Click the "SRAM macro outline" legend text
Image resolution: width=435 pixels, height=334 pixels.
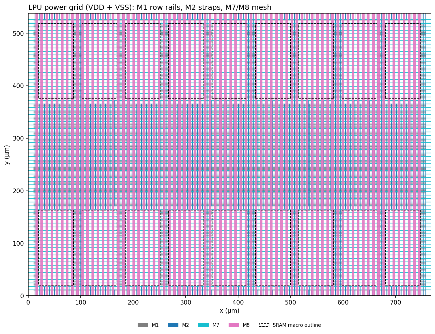[297, 325]
